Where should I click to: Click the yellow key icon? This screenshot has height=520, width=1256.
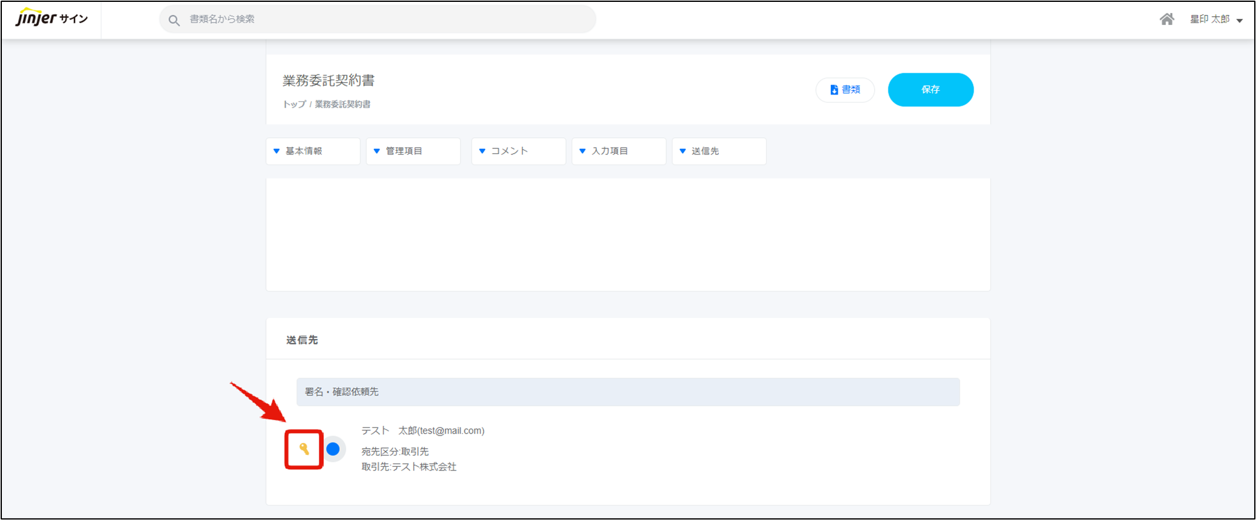[x=304, y=449]
